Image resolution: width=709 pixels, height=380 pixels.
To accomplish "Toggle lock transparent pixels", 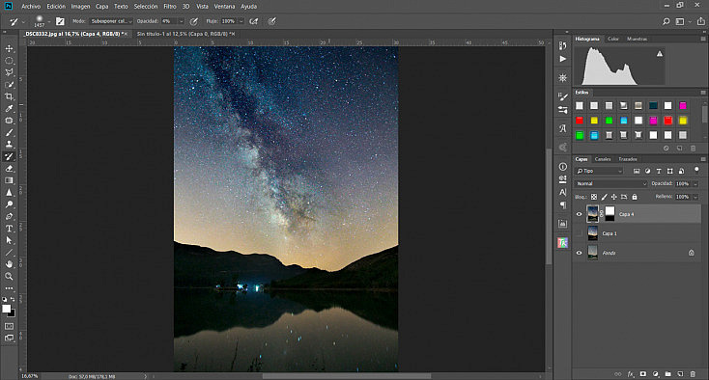I will 594,197.
